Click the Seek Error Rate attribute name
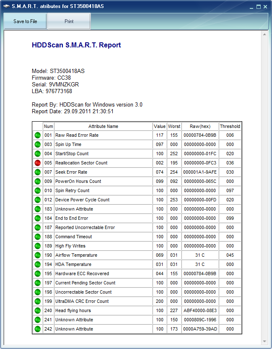 [71, 172]
